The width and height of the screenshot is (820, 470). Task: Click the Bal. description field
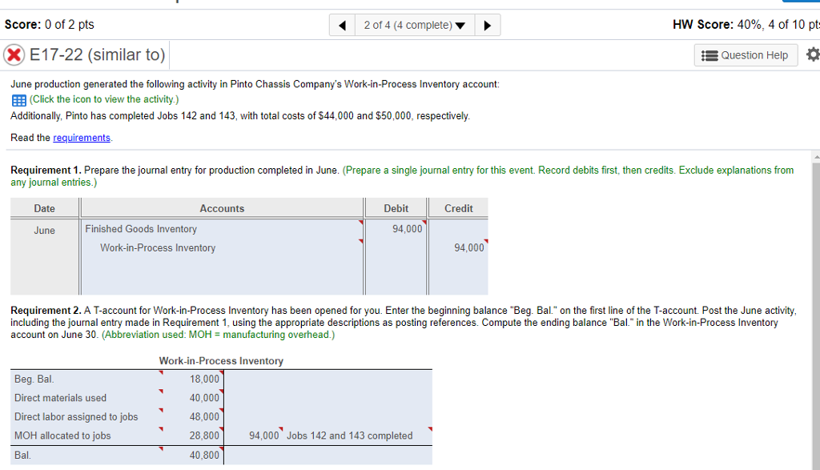pos(86,456)
